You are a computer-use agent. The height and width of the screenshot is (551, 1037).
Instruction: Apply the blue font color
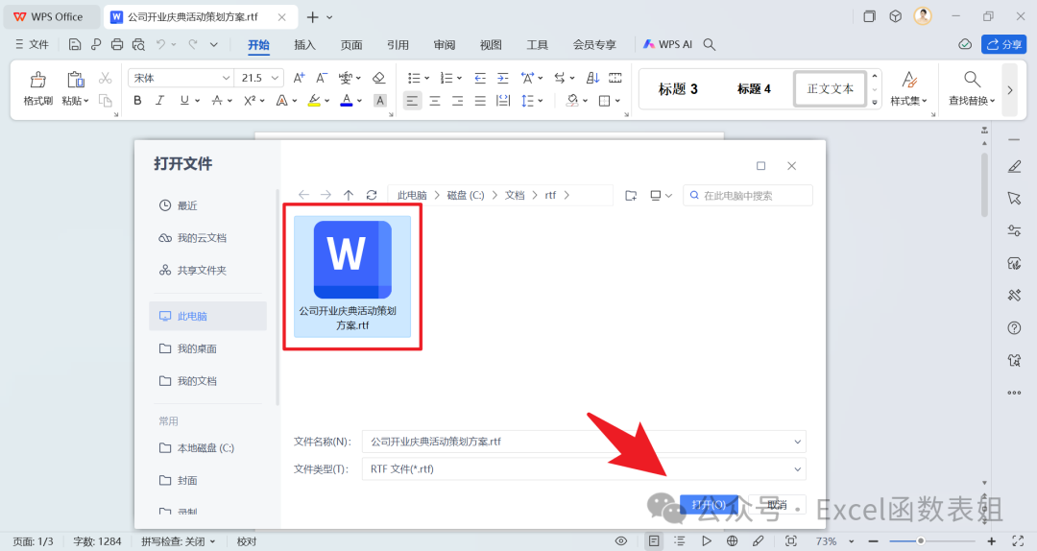(346, 101)
